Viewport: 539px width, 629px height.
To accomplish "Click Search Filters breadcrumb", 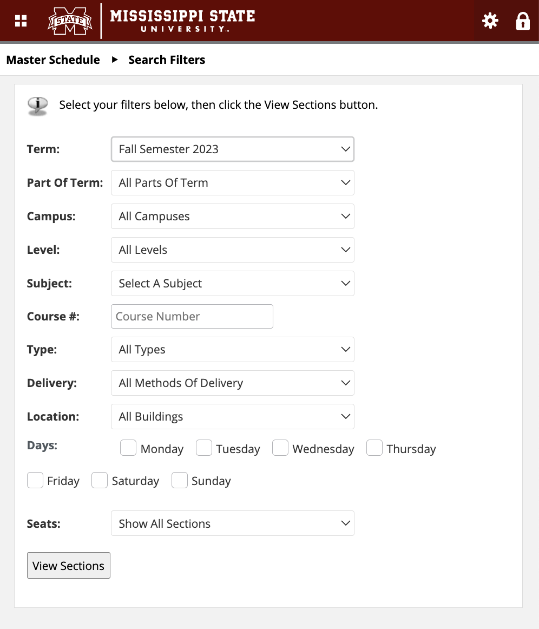I will (x=167, y=60).
